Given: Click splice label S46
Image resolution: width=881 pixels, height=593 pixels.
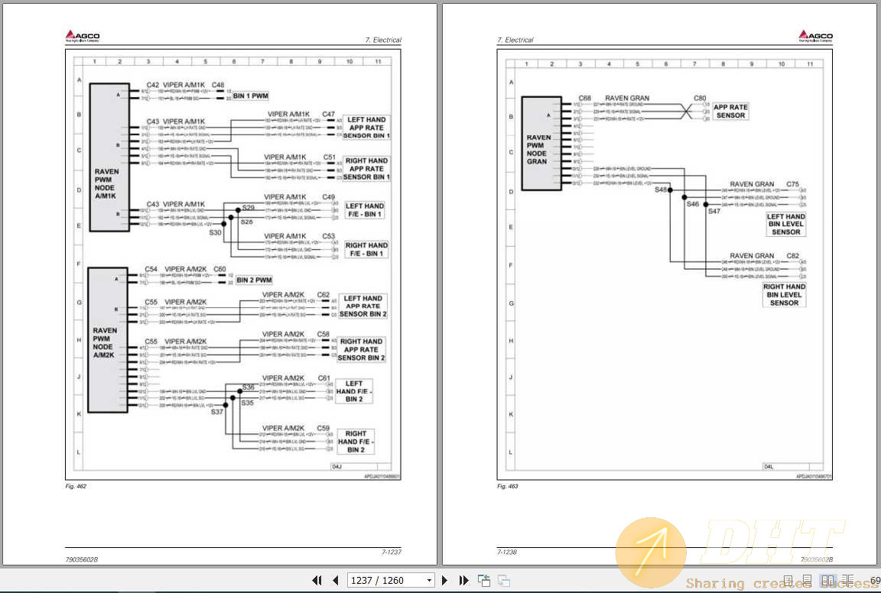Looking at the screenshot, I should [693, 204].
